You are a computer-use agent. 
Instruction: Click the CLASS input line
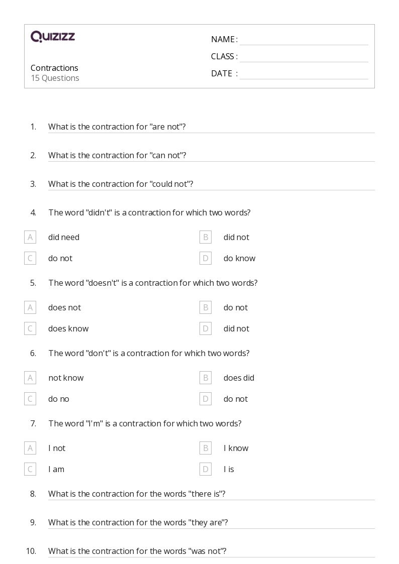tap(304, 57)
